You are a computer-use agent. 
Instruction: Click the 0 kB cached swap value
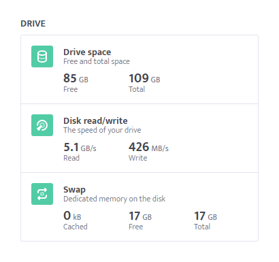[72, 216]
